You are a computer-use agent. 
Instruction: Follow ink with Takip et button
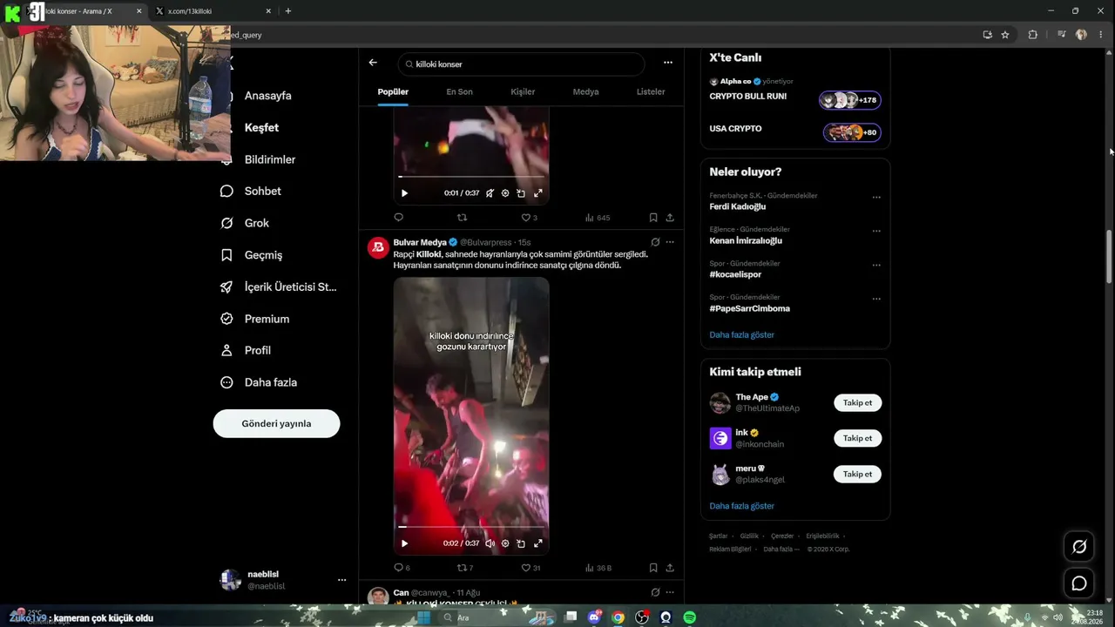point(858,438)
